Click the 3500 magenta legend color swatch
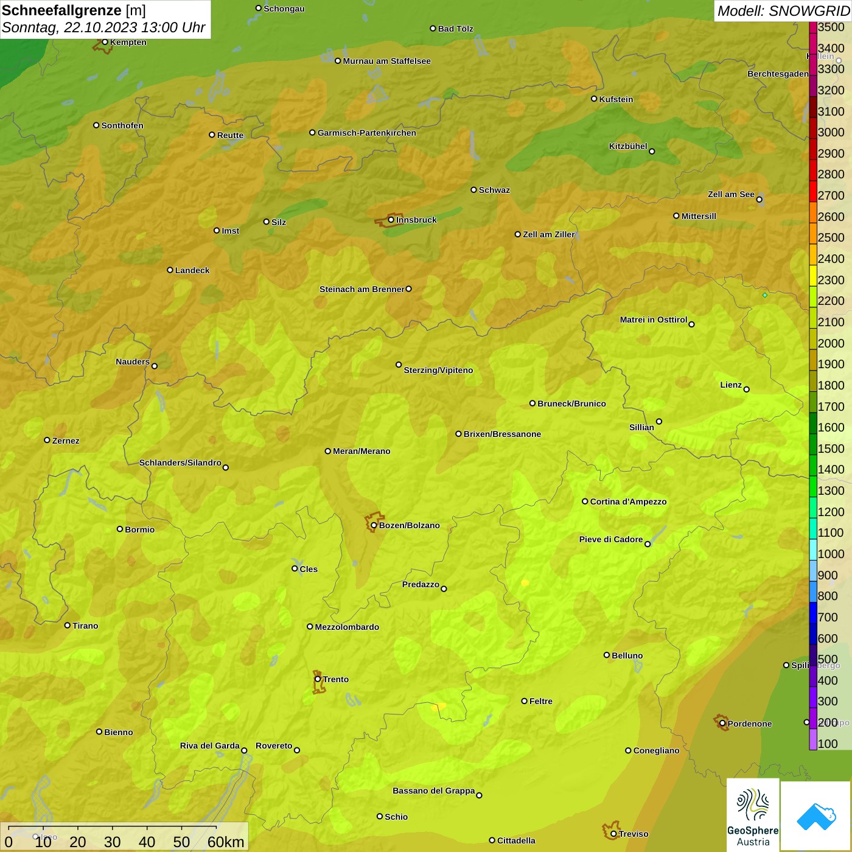 813,27
